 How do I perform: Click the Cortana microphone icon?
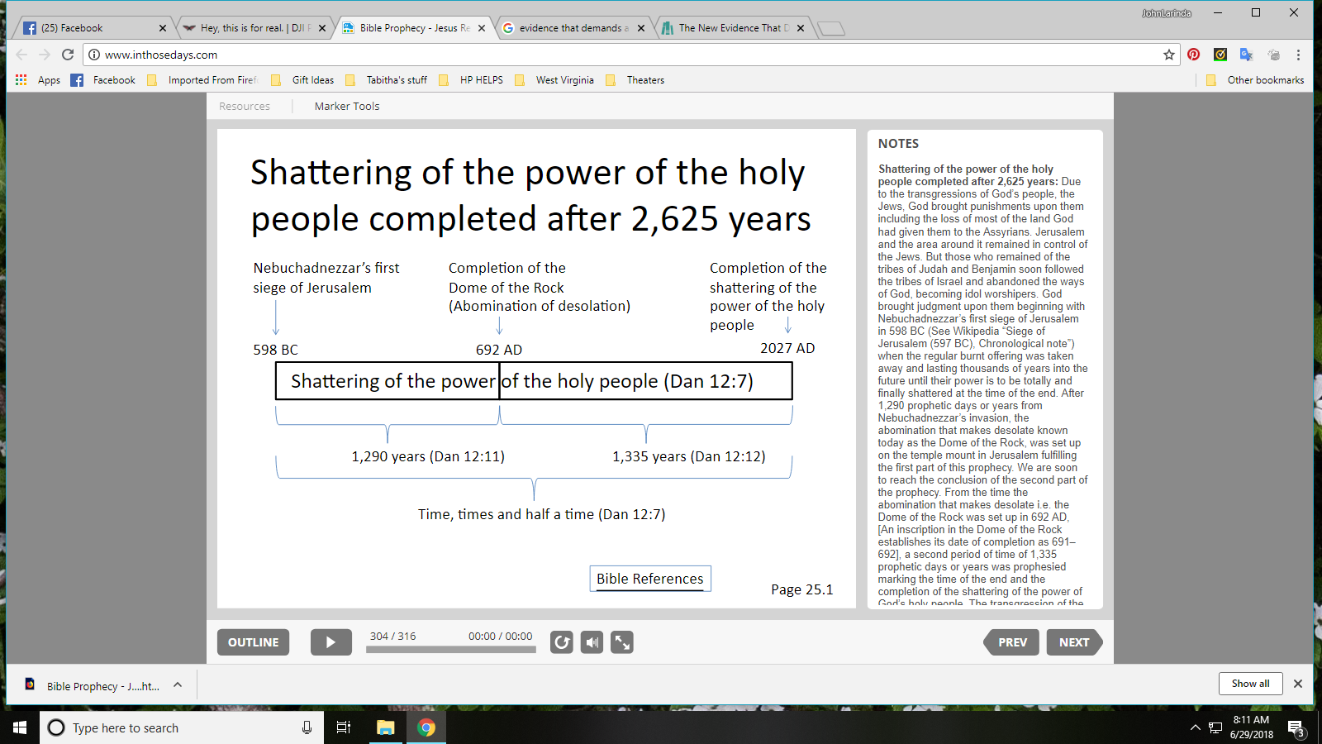[x=307, y=727]
